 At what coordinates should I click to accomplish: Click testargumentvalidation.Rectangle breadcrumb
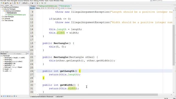coord(42,97)
